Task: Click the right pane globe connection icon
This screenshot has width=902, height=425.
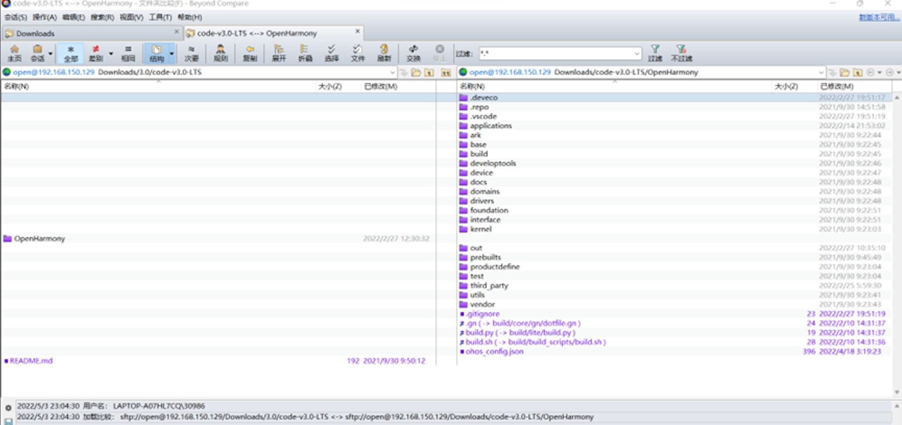Action: tap(463, 72)
